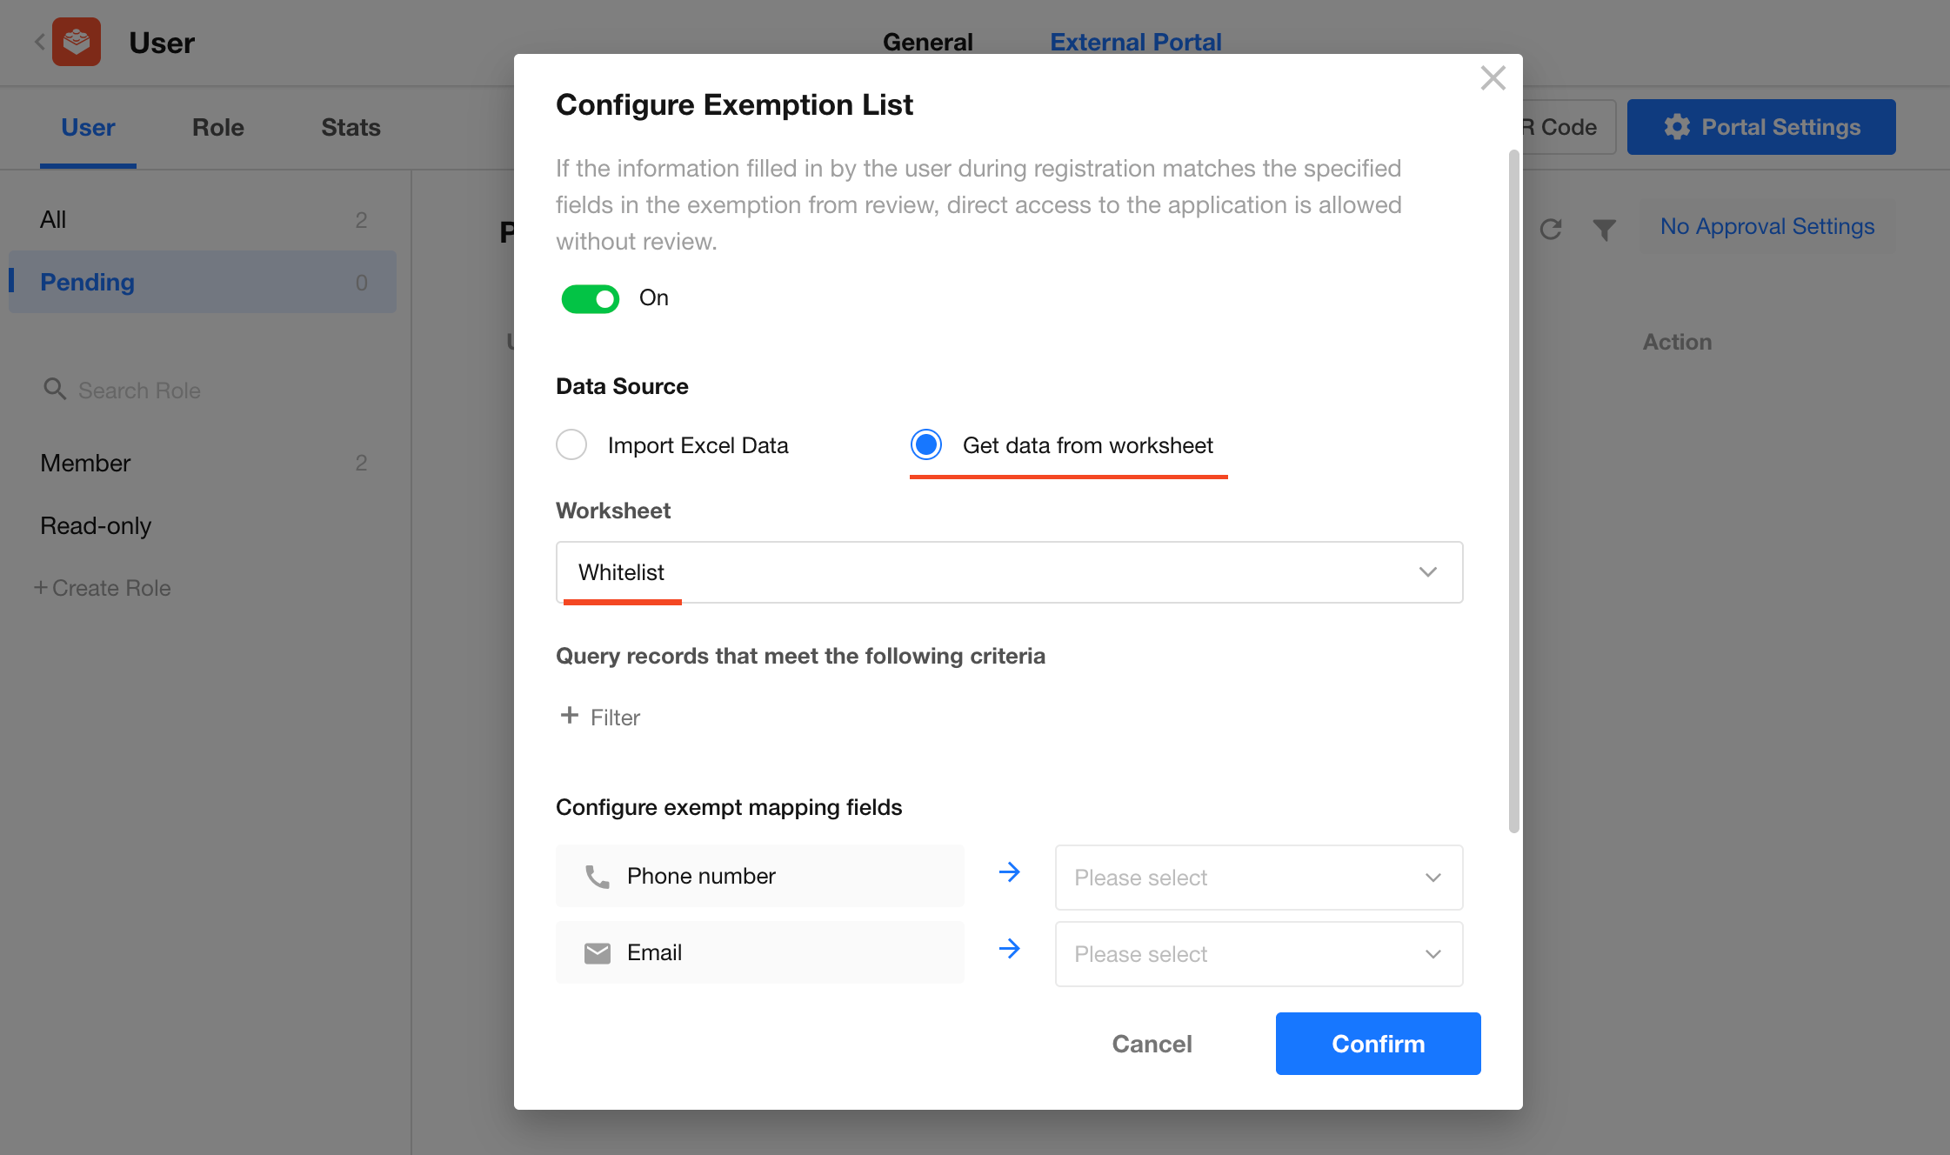The height and width of the screenshot is (1155, 1950).
Task: Click the back arrow beside the app logo
Action: point(39,42)
